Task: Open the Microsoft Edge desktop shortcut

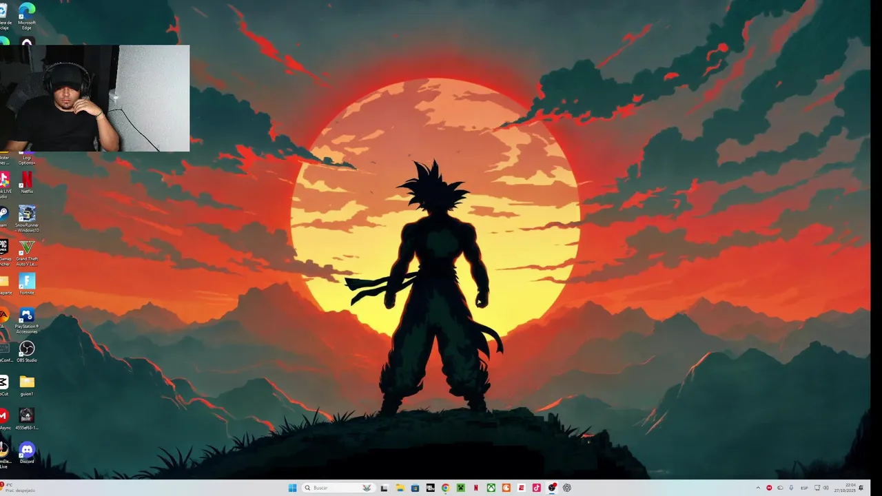Action: tap(27, 17)
